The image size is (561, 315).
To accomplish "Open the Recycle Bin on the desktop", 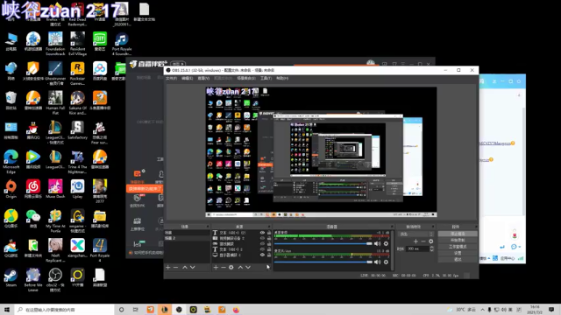I will (11, 101).
